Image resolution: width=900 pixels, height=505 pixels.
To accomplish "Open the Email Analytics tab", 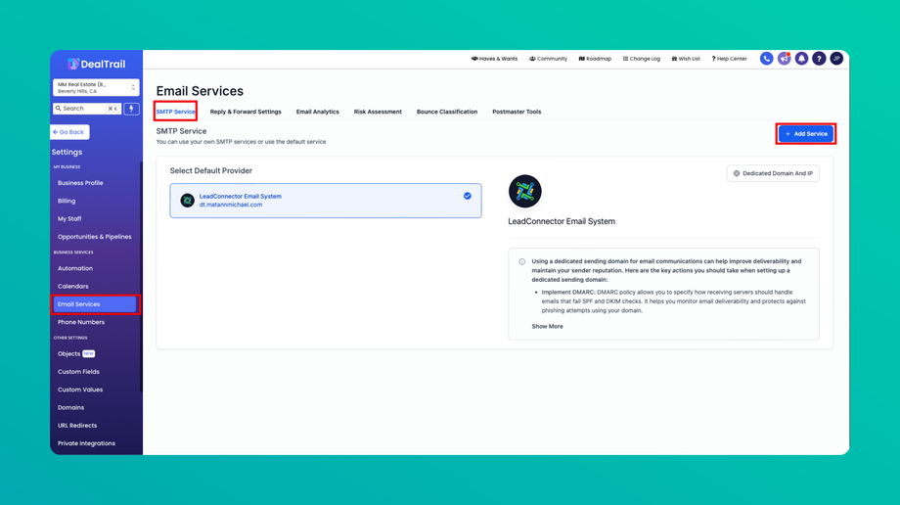I will 317,112.
